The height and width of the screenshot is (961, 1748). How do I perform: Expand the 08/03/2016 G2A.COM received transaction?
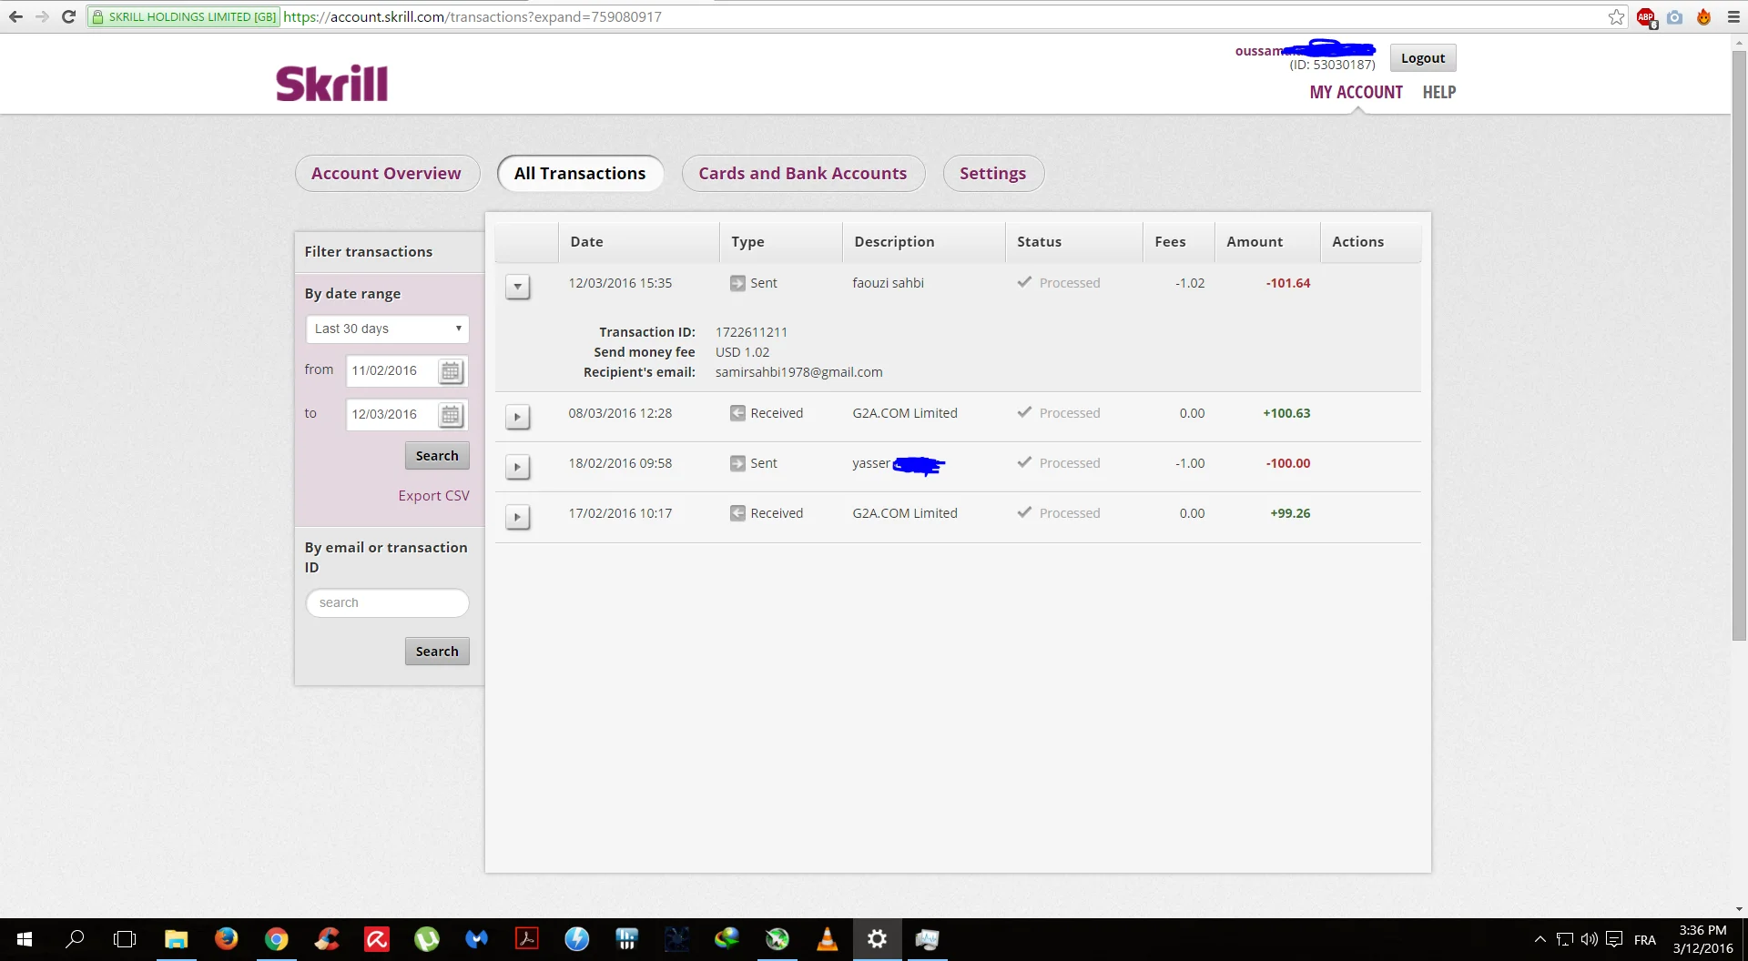point(517,417)
